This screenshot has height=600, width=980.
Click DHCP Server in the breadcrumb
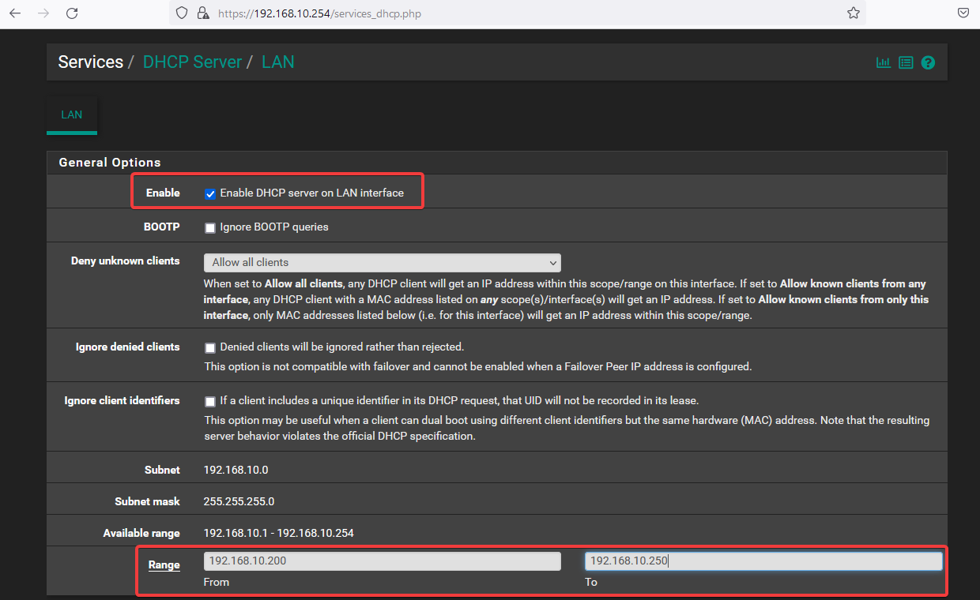(x=192, y=62)
